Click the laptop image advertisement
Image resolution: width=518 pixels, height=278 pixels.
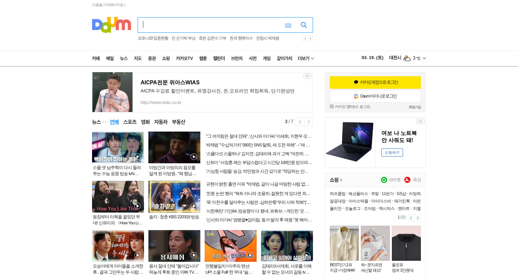pyautogui.click(x=350, y=143)
